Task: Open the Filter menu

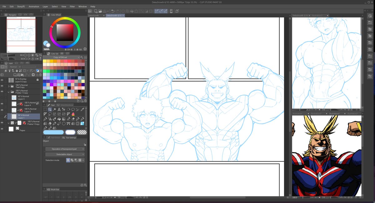Action: (72, 6)
